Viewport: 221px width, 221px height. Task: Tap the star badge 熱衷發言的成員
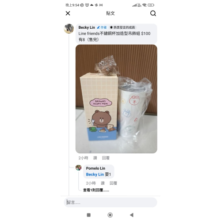(x=122, y=27)
